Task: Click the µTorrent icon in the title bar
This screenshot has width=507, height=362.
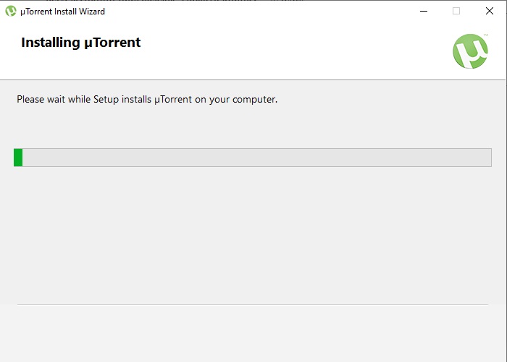Action: pos(11,12)
